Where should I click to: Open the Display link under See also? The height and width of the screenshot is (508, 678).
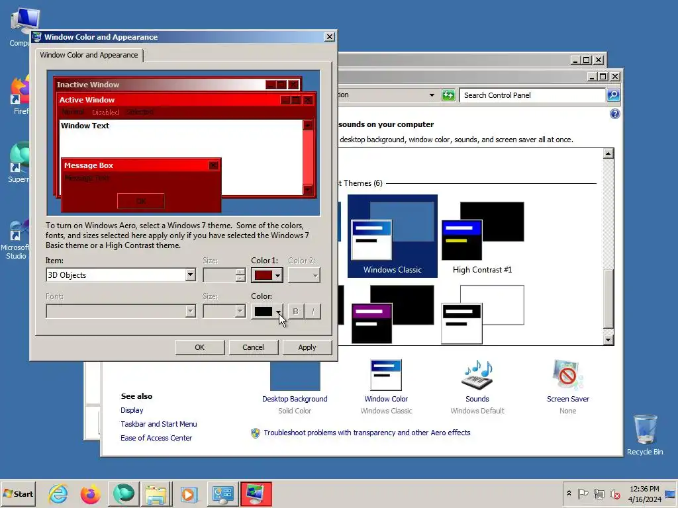click(x=132, y=410)
